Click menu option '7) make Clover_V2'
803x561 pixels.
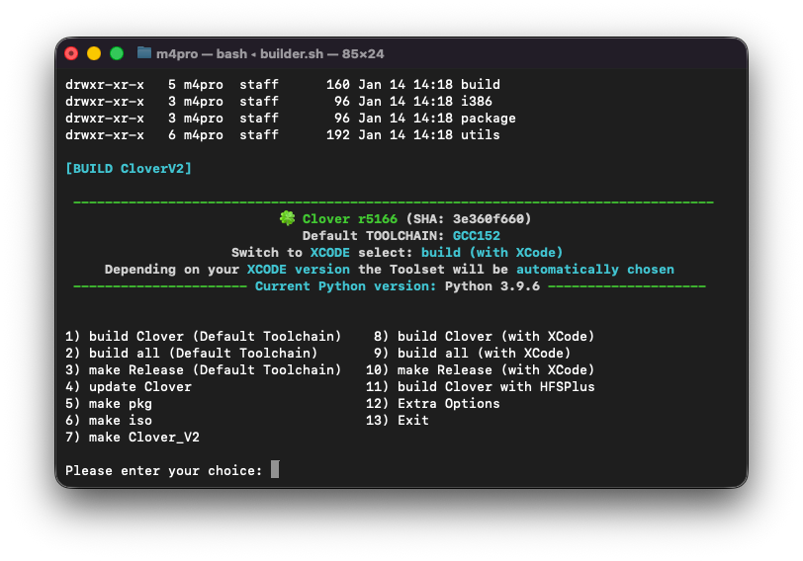133,438
